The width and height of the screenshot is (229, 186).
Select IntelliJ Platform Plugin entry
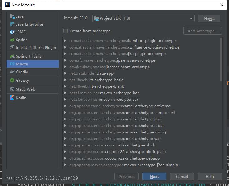click(33, 47)
